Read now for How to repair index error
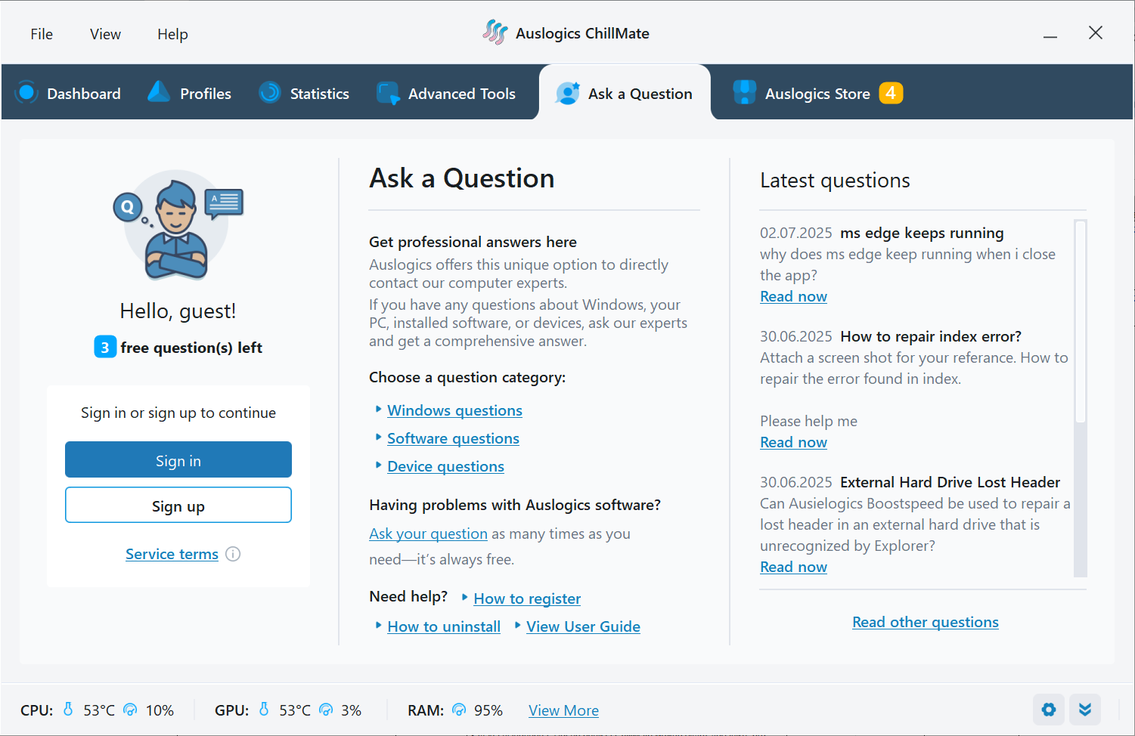1135x736 pixels. (x=793, y=442)
